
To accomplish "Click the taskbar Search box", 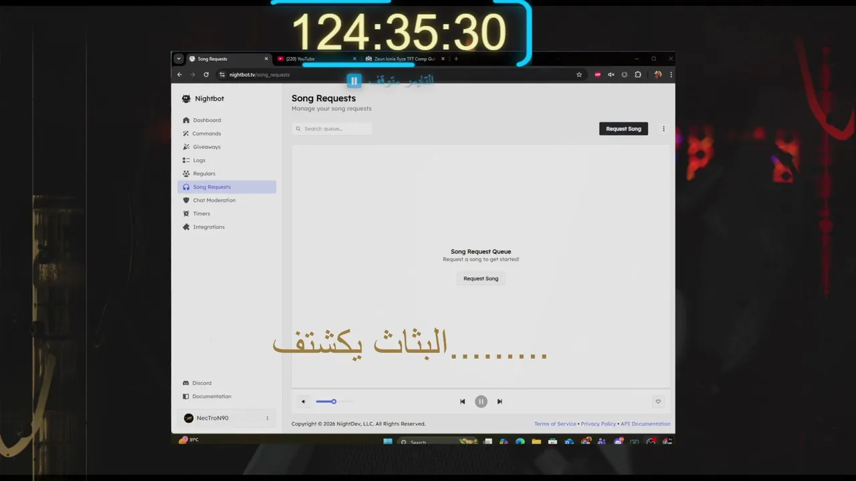I will [x=438, y=442].
